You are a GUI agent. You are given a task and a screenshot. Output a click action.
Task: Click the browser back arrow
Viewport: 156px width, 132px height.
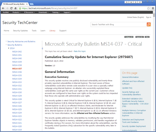coord(3,8)
